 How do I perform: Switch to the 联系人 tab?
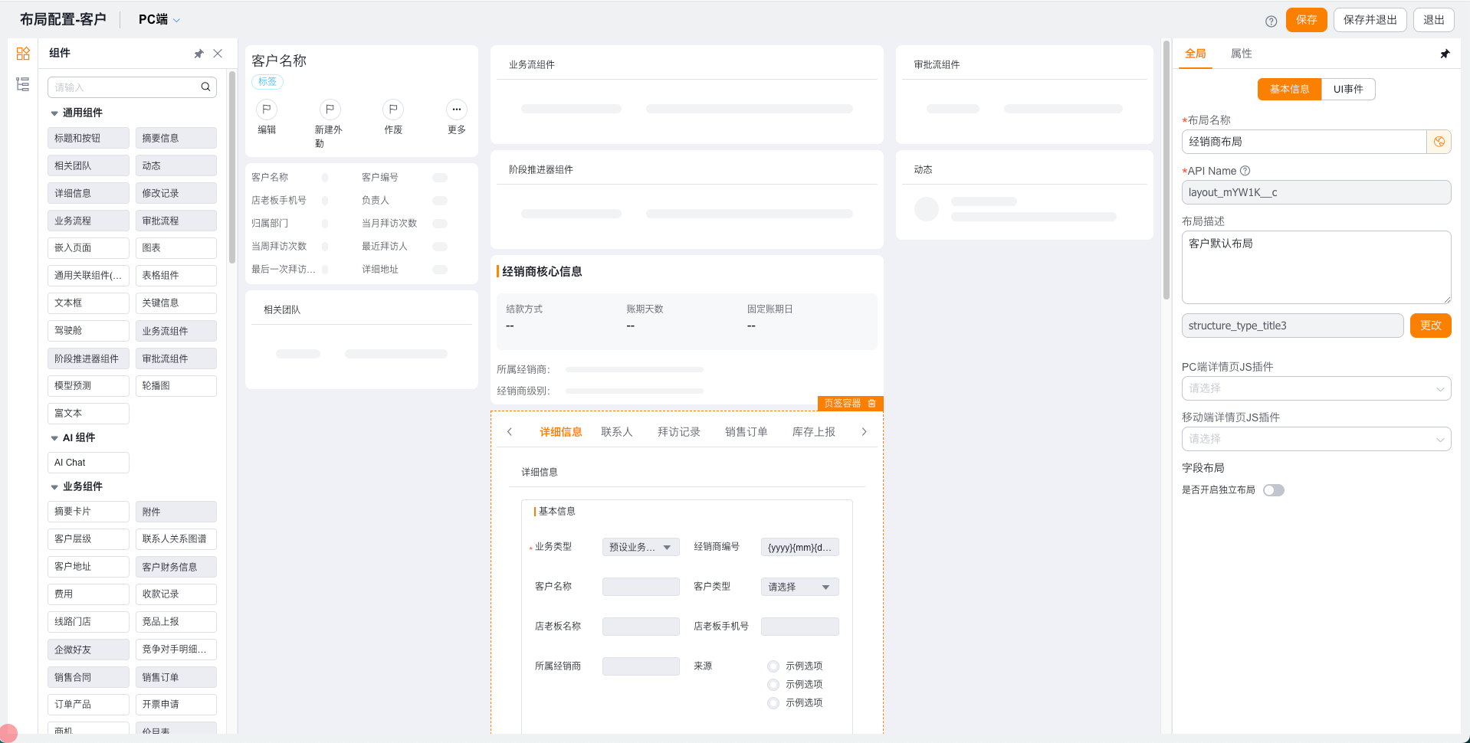point(616,432)
